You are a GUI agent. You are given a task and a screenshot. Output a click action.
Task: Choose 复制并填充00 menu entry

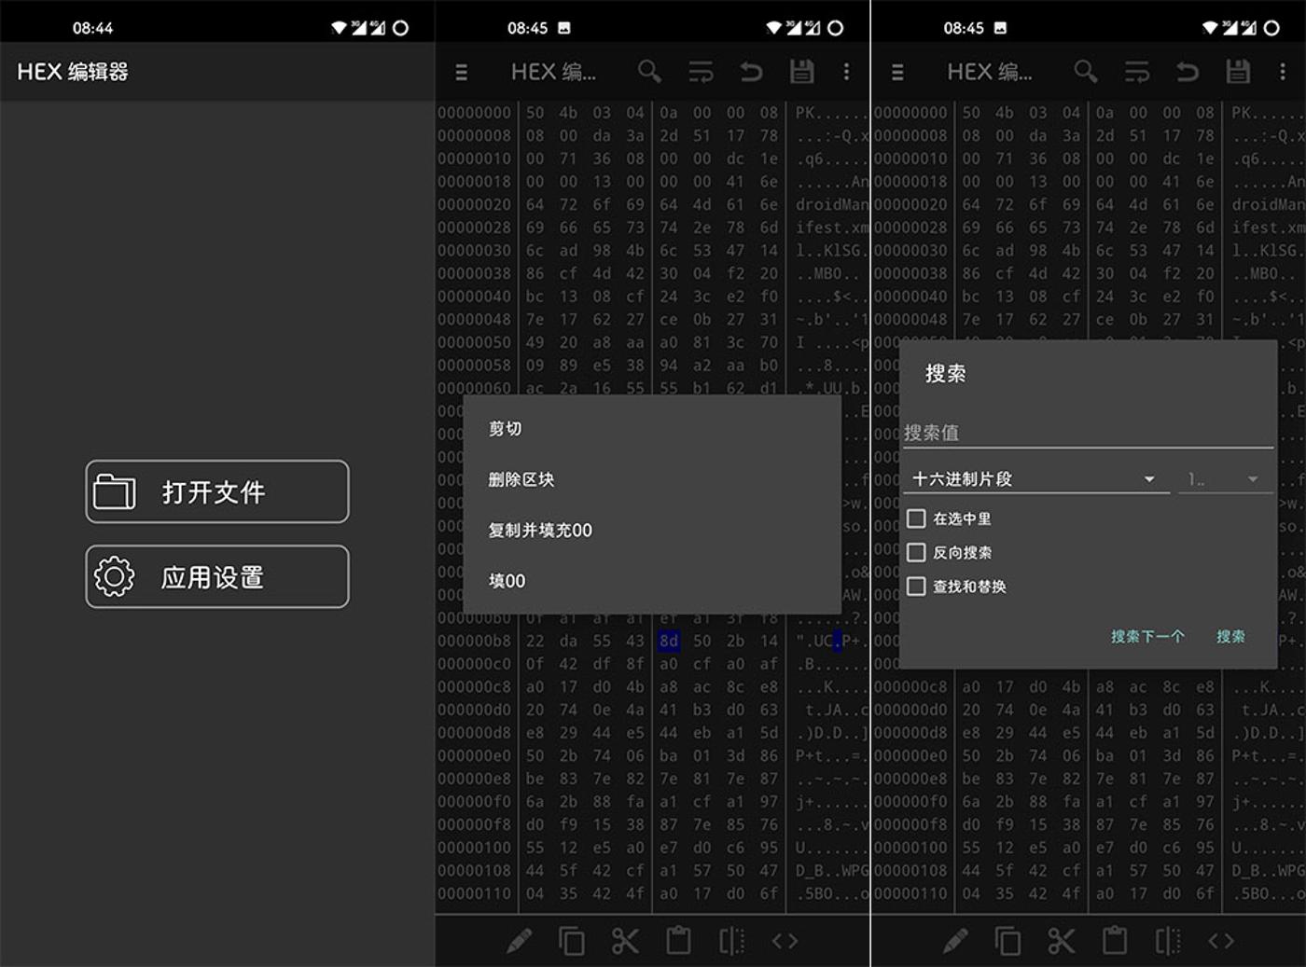pyautogui.click(x=540, y=530)
